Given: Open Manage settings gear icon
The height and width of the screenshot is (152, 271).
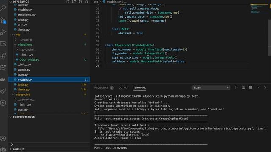Looking at the screenshot, I should tap(3, 149).
